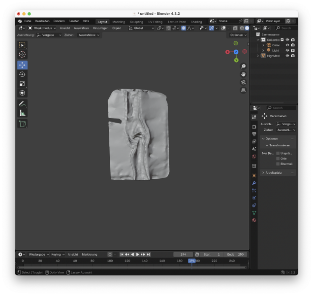This screenshot has height=295, width=313.
Task: Collapse the Transformieren subpanel
Action: pos(278,145)
